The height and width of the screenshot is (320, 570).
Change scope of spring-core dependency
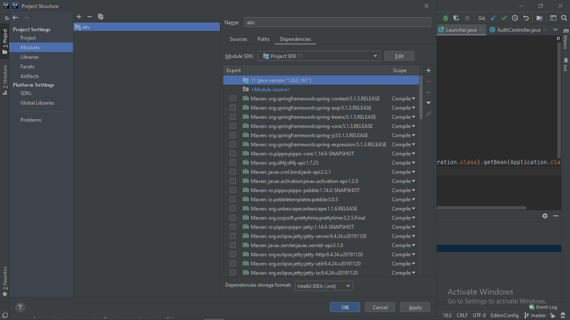point(404,126)
